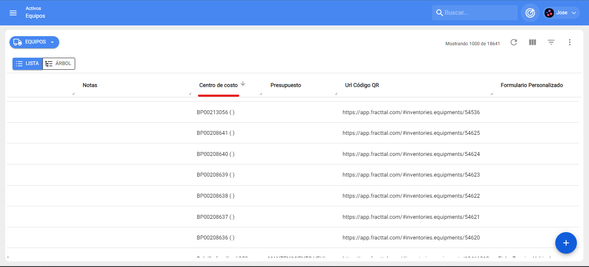This screenshot has height=267, width=589.
Task: Click the sort arrow on Centro de costo
Action: pyautogui.click(x=243, y=84)
